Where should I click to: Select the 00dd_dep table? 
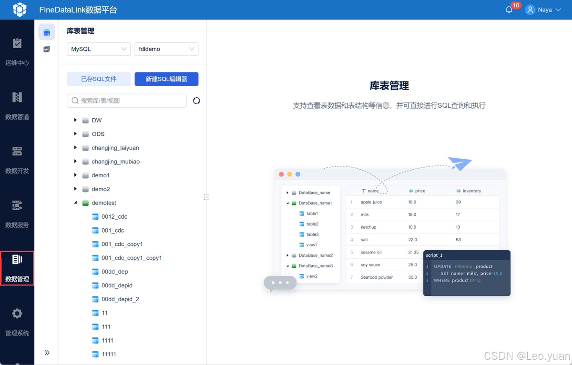coord(114,272)
